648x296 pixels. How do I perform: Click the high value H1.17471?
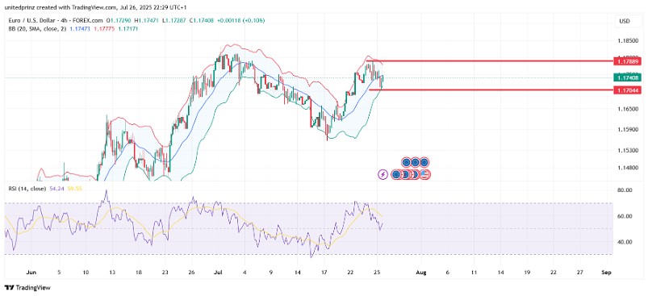(x=146, y=20)
